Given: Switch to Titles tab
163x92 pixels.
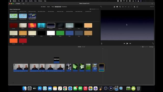Looking at the screenshot, I should (x=53, y=7).
